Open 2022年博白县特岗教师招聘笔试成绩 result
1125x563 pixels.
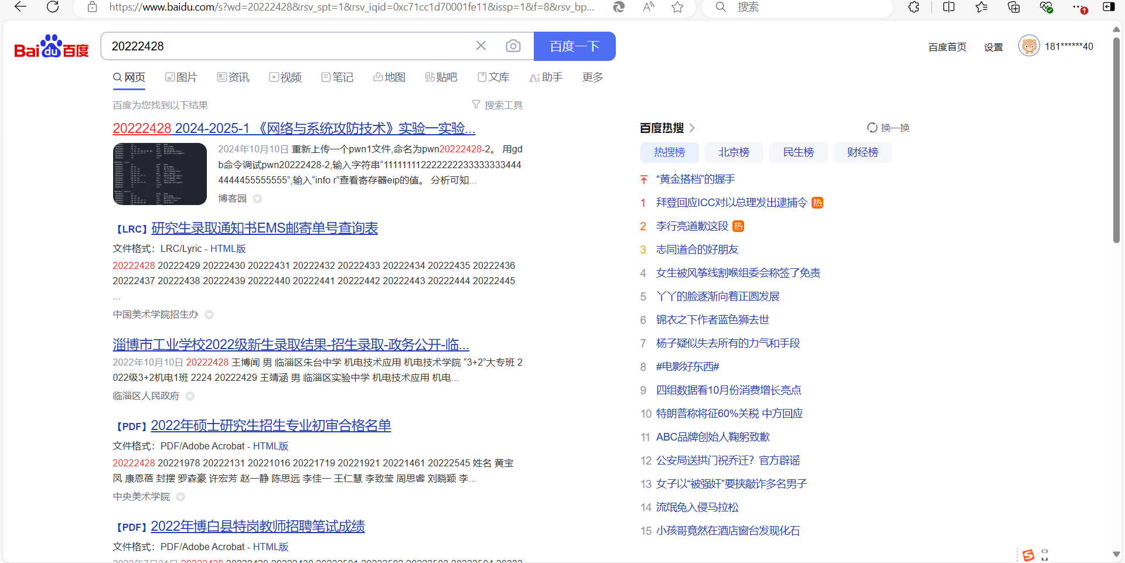coord(258,527)
